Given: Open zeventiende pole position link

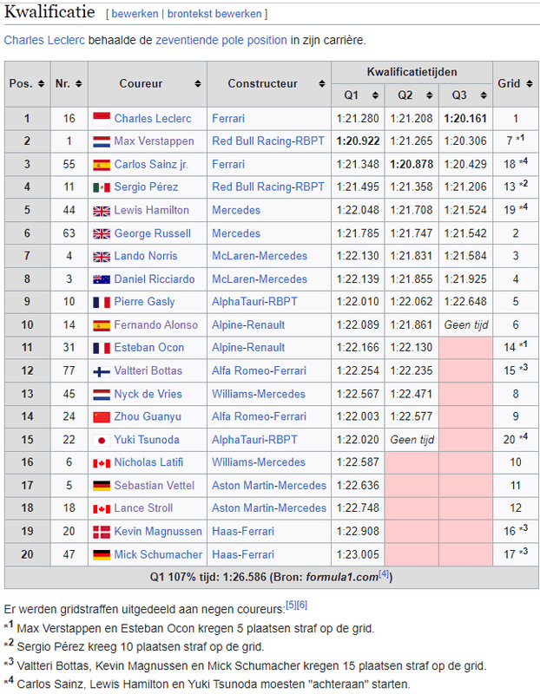Looking at the screenshot, I should click(x=221, y=40).
